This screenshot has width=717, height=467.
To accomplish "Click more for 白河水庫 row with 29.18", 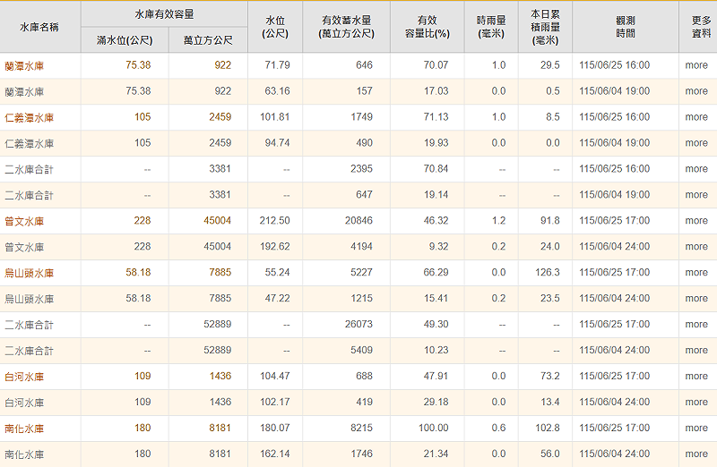I will click(696, 403).
